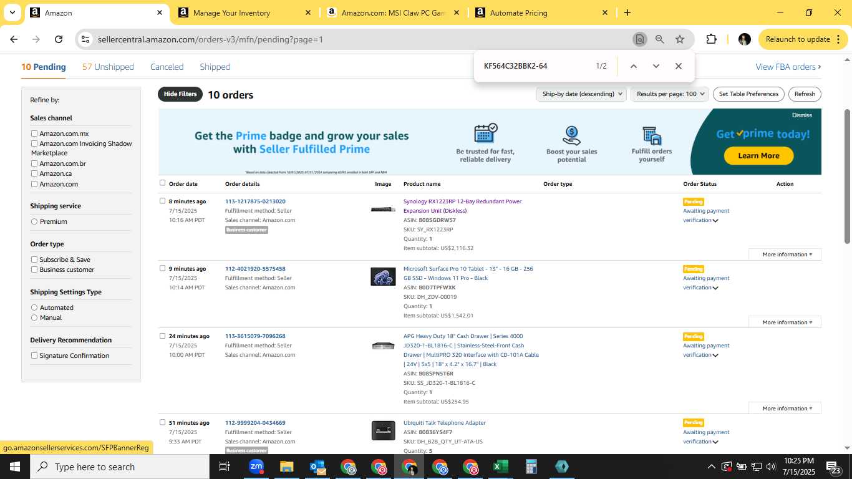This screenshot has width=852, height=479.
Task: Tick the select-all orders checkbox in header
Action: (x=163, y=183)
